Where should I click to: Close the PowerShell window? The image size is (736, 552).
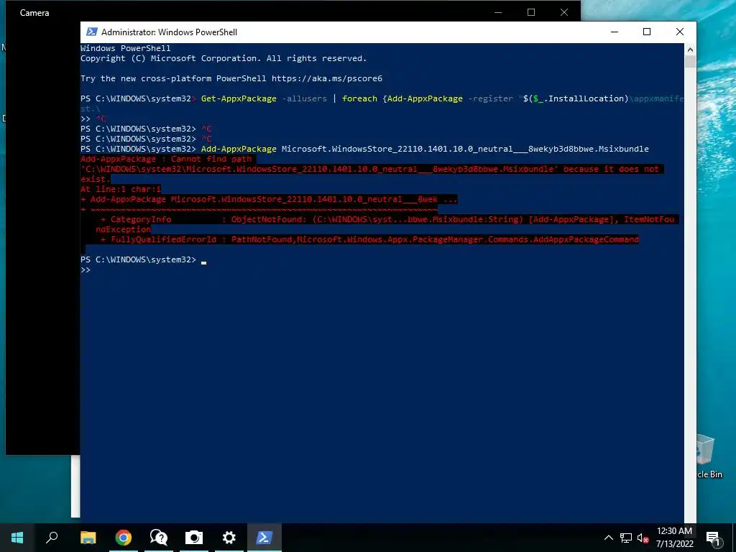(x=680, y=32)
